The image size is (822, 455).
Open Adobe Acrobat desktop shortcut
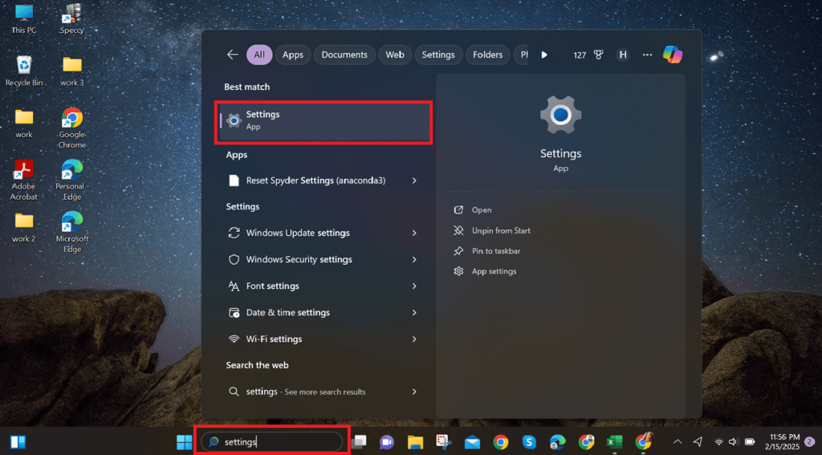pos(23,181)
